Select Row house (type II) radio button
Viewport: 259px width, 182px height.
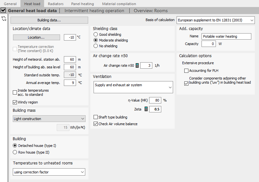(x=15, y=152)
